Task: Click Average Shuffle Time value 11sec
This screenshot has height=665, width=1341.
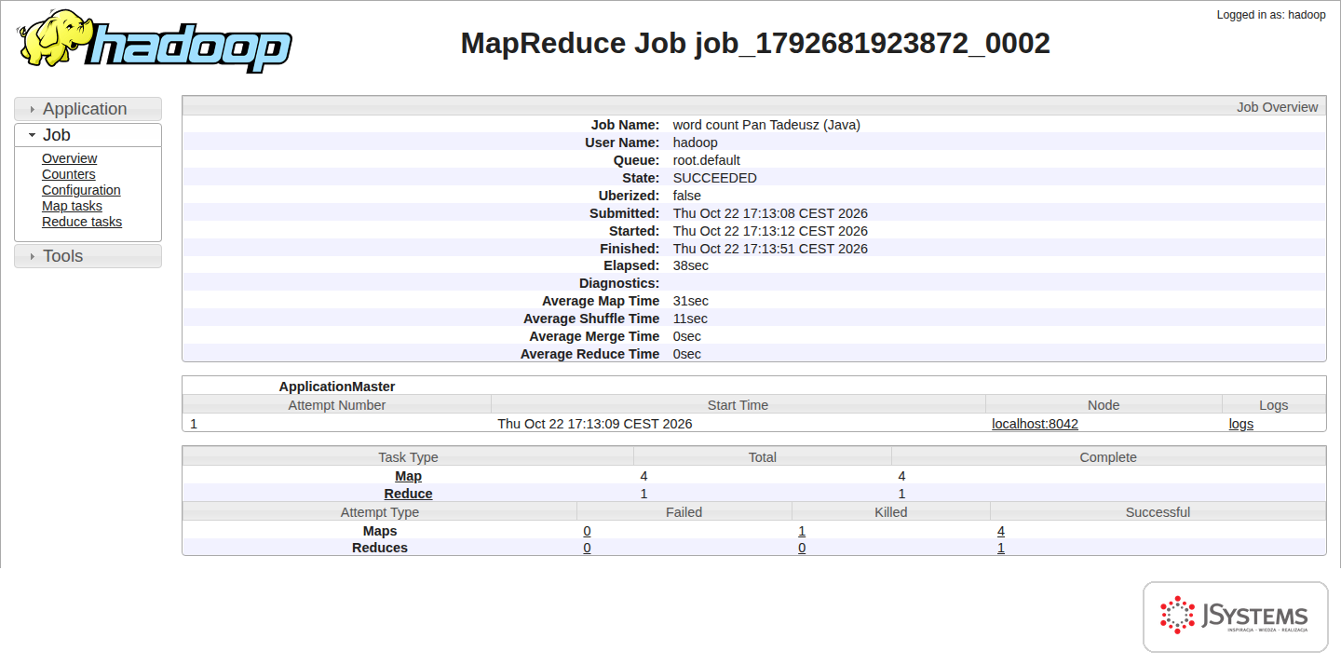Action: coord(691,319)
